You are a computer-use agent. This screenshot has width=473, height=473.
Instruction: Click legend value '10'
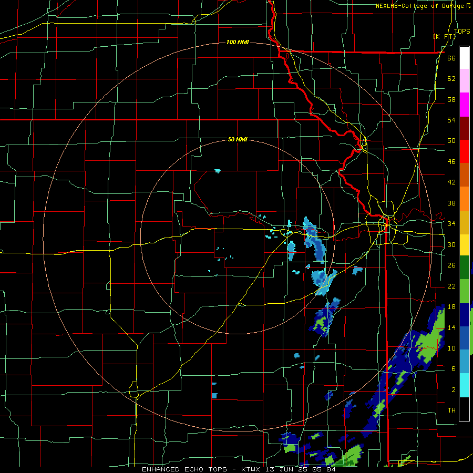(451, 348)
